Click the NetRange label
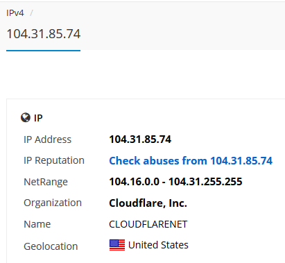Image resolution: width=285 pixels, height=263 pixels. pyautogui.click(x=46, y=182)
